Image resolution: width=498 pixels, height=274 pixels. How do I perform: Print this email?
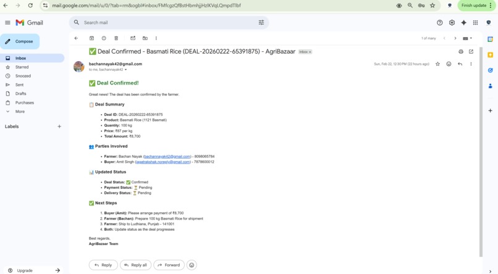(461, 51)
